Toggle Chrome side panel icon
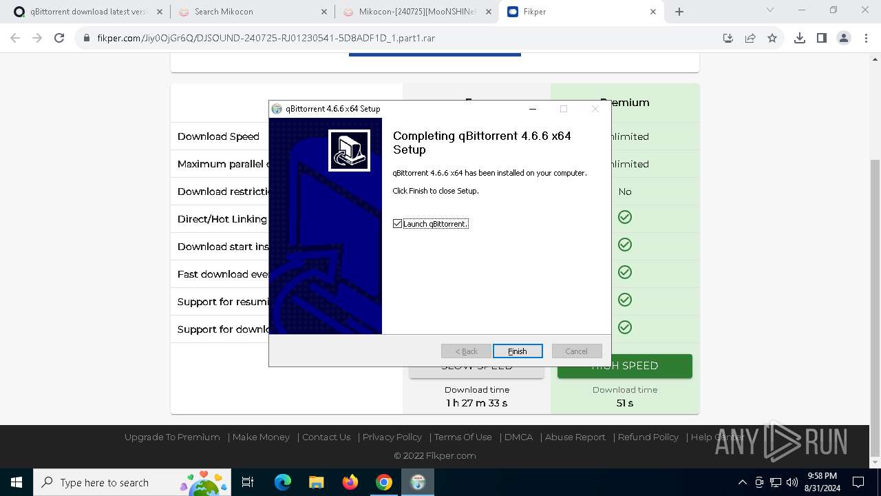This screenshot has height=496, width=881. [x=822, y=38]
